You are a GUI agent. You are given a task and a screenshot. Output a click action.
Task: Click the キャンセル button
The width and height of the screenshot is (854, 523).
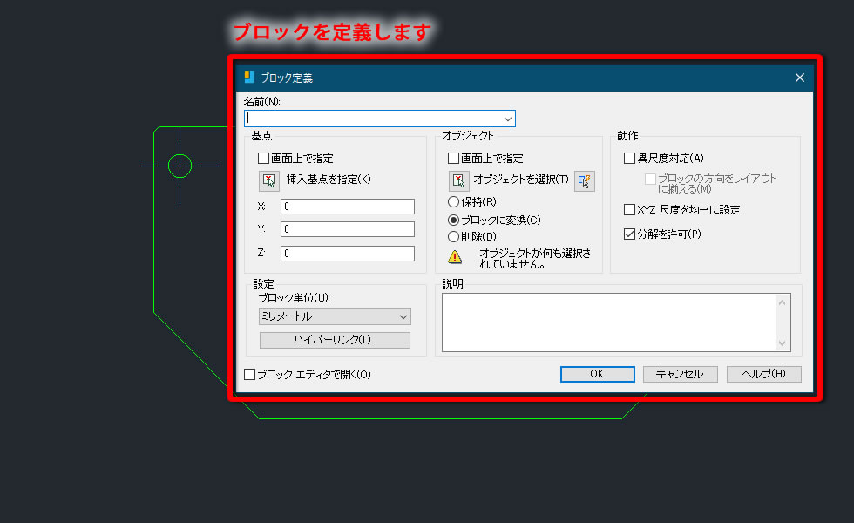tap(681, 374)
